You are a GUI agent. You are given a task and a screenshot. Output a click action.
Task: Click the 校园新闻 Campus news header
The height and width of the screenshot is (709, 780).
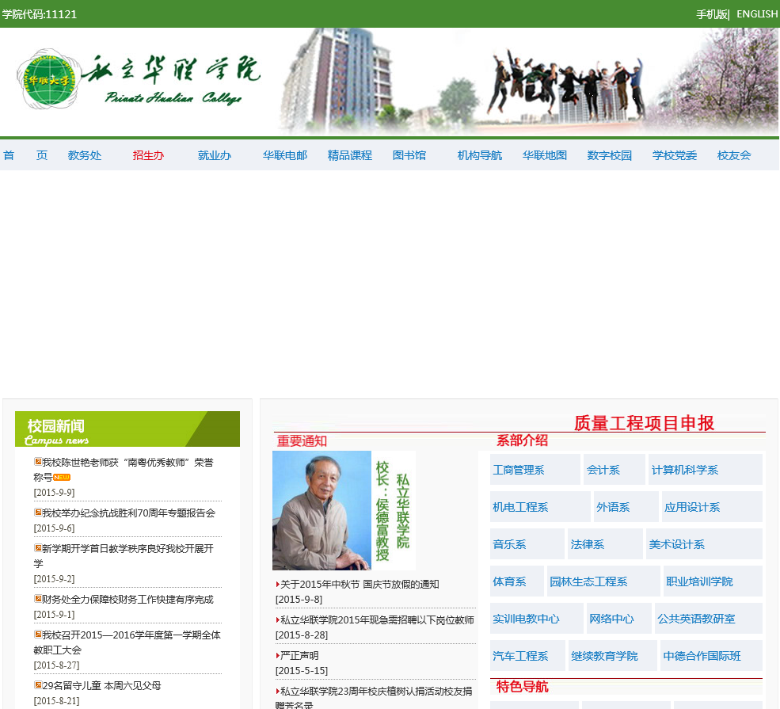127,429
